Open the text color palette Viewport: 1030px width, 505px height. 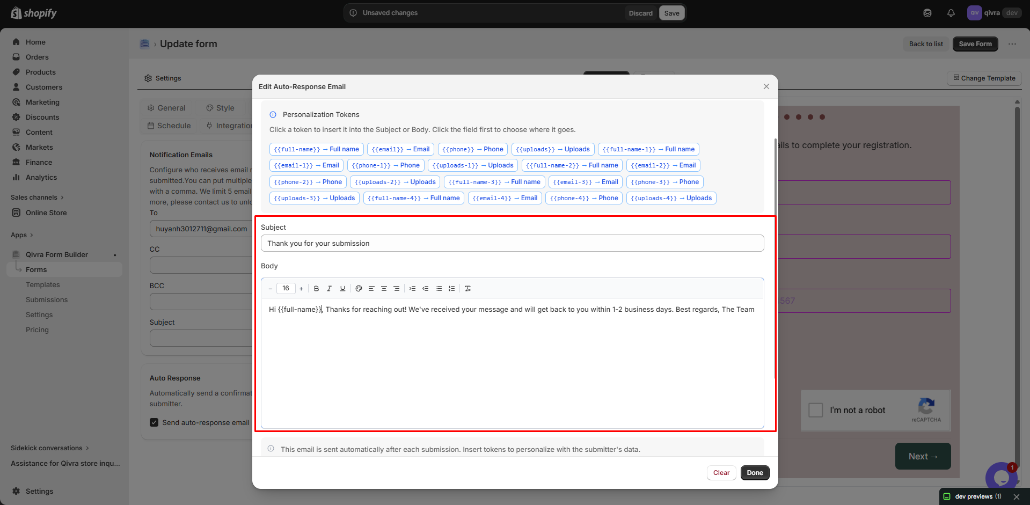(359, 289)
